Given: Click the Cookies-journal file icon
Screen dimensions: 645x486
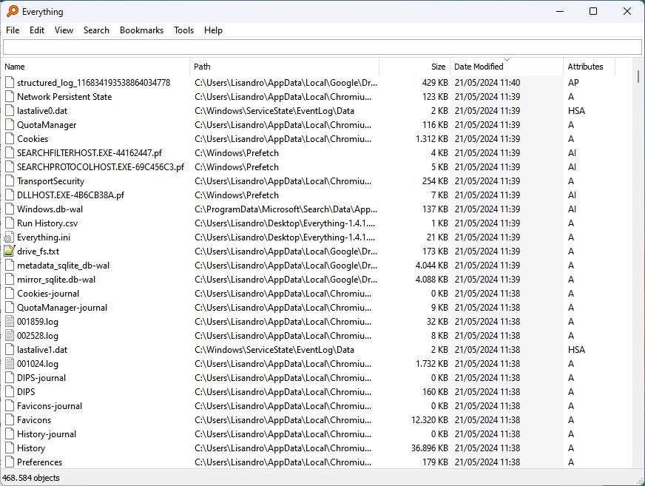Looking at the screenshot, I should 10,294.
